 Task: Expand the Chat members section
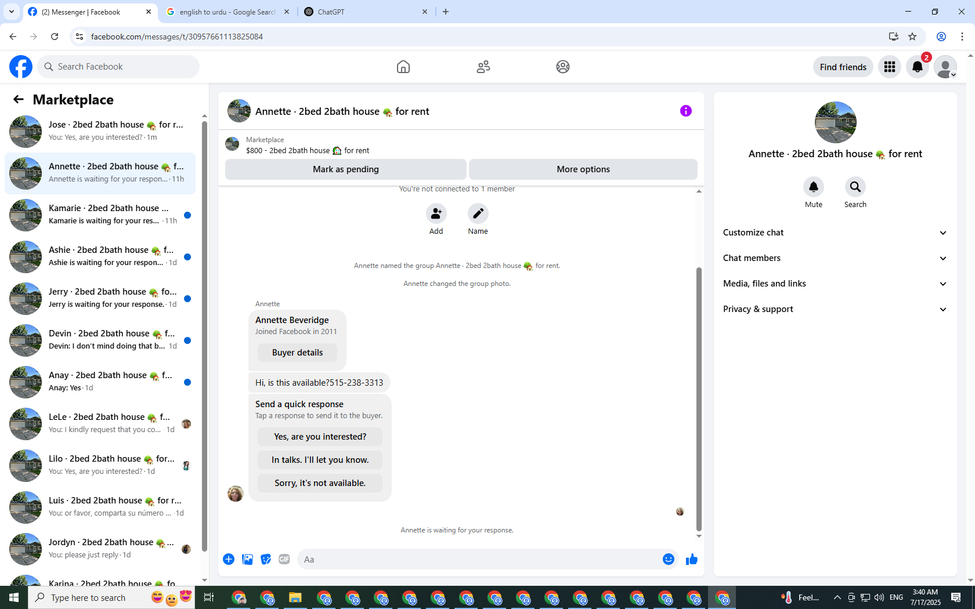tap(835, 258)
